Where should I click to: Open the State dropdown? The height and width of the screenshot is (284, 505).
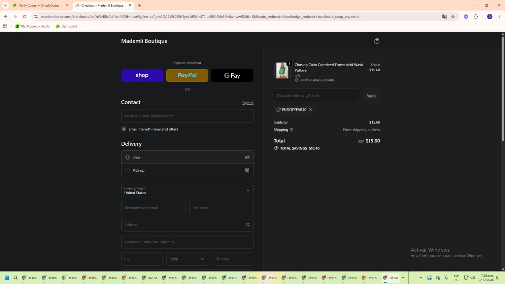(187, 259)
